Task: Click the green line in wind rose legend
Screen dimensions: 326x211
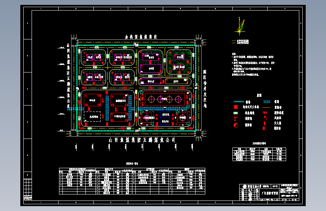Action: [x=234, y=41]
